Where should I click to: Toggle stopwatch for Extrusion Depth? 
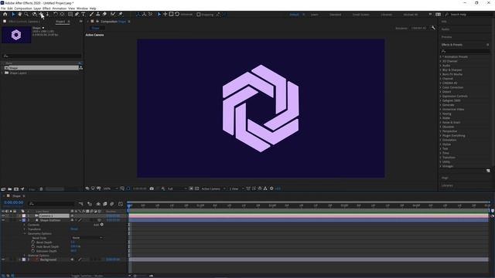coord(32,251)
